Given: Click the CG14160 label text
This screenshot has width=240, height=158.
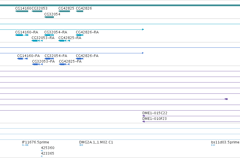Looking at the screenshot, I should [x=23, y=8].
